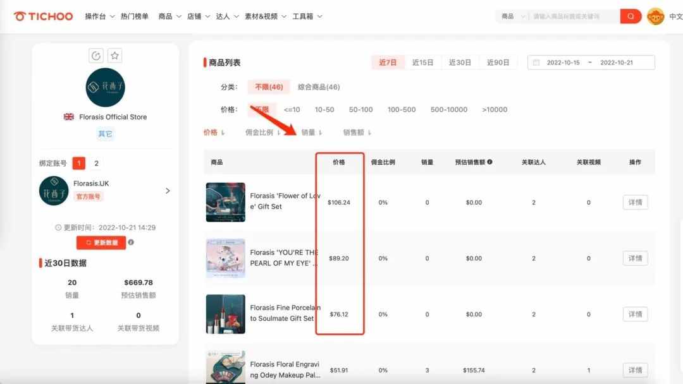The image size is (683, 384).
Task: Open 详情 for Flower of Love Gift Set
Action: (x=635, y=202)
